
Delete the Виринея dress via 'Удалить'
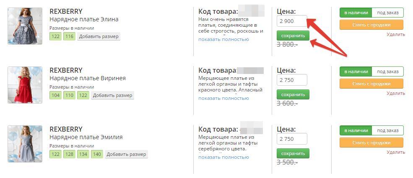(x=396, y=93)
